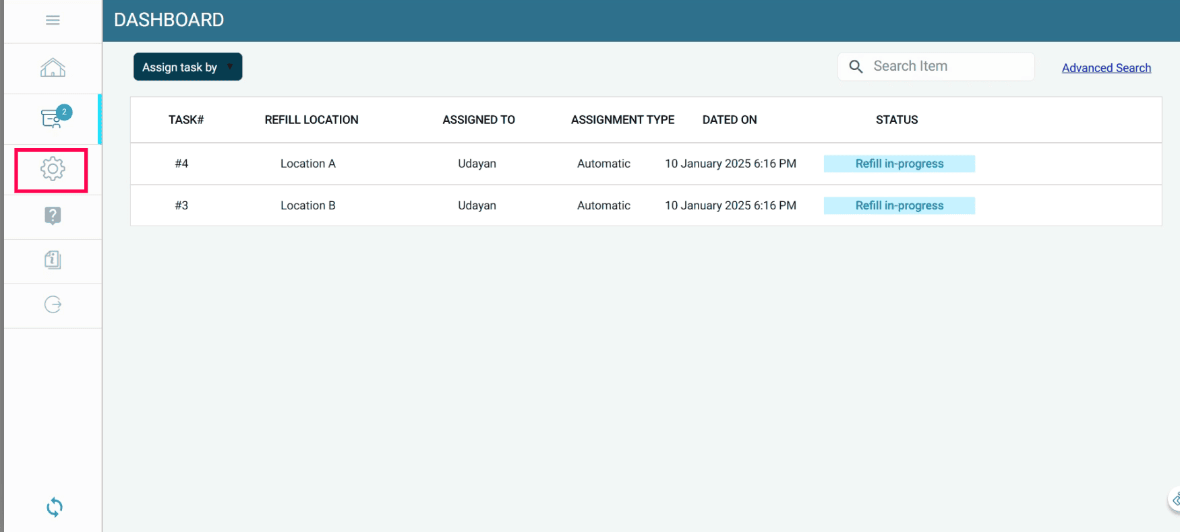
Task: Click the REFILL LOCATION column header
Action: pos(311,120)
